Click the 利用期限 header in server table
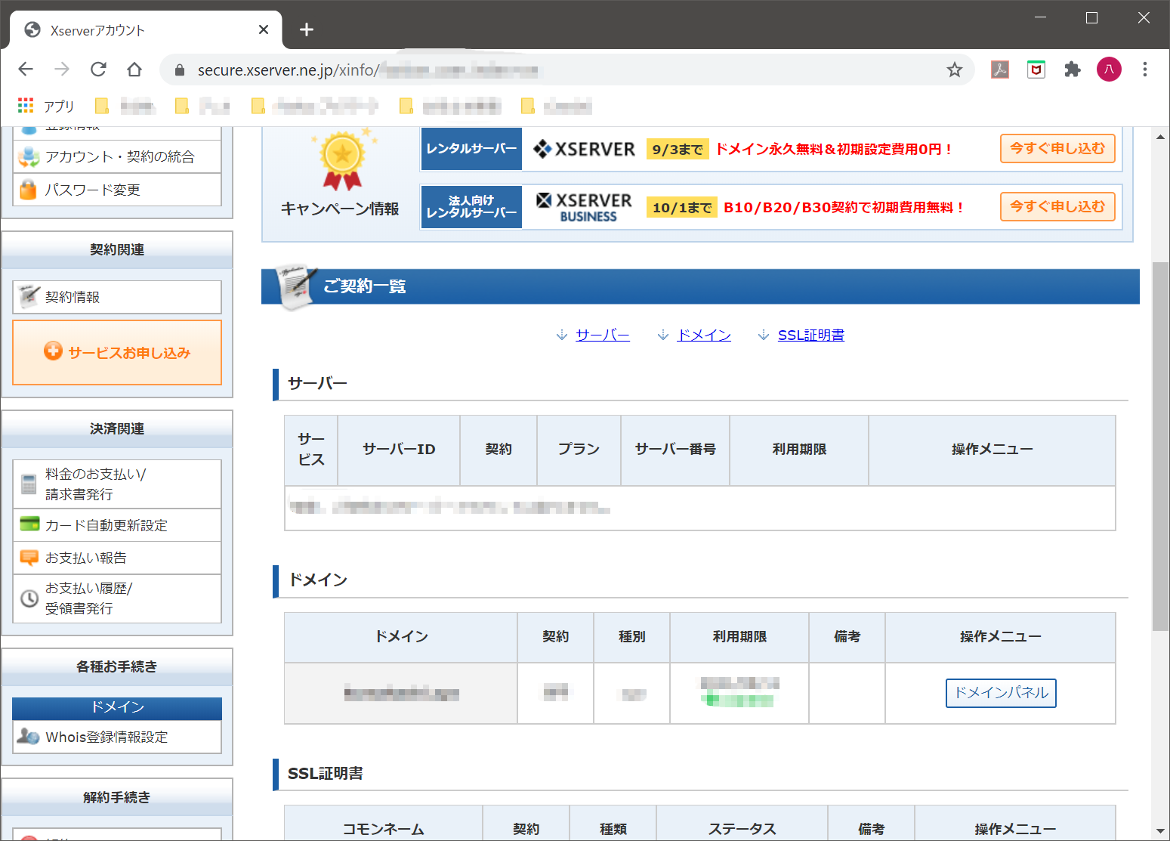The height and width of the screenshot is (841, 1170). pyautogui.click(x=799, y=450)
